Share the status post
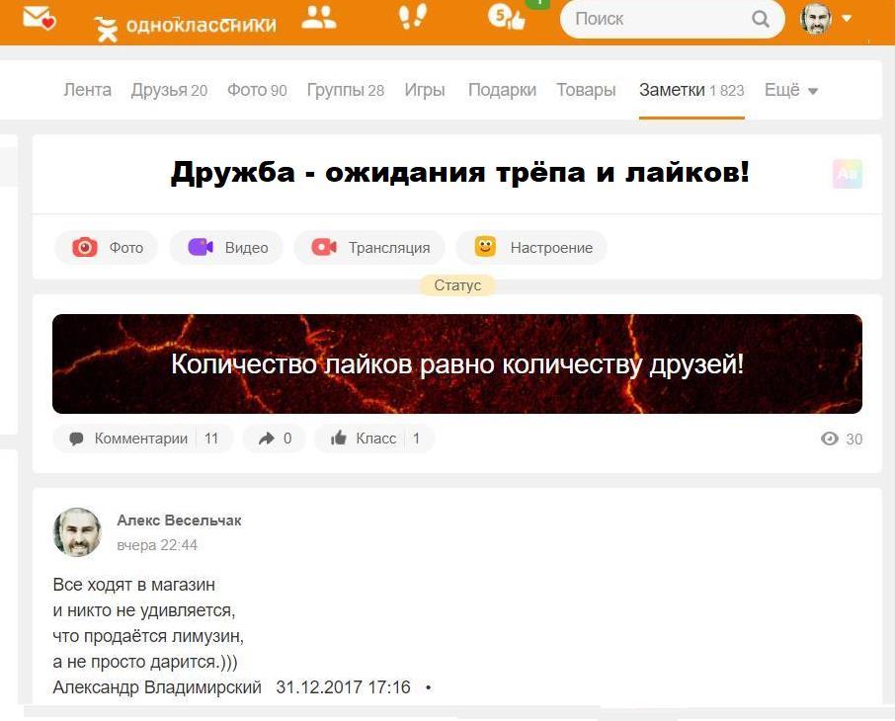This screenshot has width=895, height=721. point(275,439)
